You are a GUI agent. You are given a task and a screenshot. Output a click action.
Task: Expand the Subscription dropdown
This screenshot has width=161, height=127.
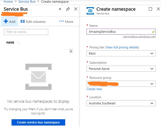click(x=121, y=69)
